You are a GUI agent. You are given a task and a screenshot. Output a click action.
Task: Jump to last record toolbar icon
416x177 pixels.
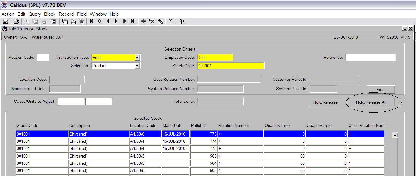[x=133, y=21]
